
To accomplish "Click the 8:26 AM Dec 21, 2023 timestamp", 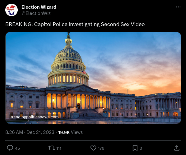I will (30, 132).
